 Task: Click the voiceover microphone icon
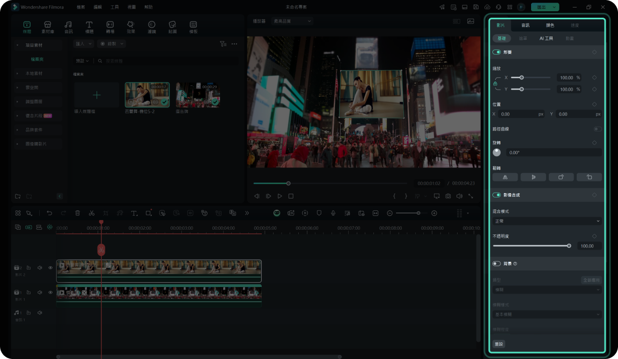point(333,213)
